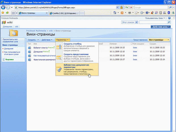Open the Все страницы view selector
The height and width of the screenshot is (132, 176).
point(159,40)
